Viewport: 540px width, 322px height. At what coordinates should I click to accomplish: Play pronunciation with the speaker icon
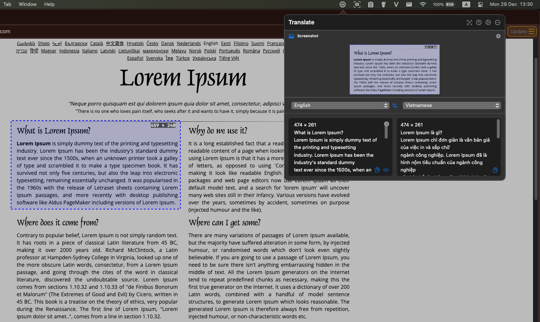point(386,170)
